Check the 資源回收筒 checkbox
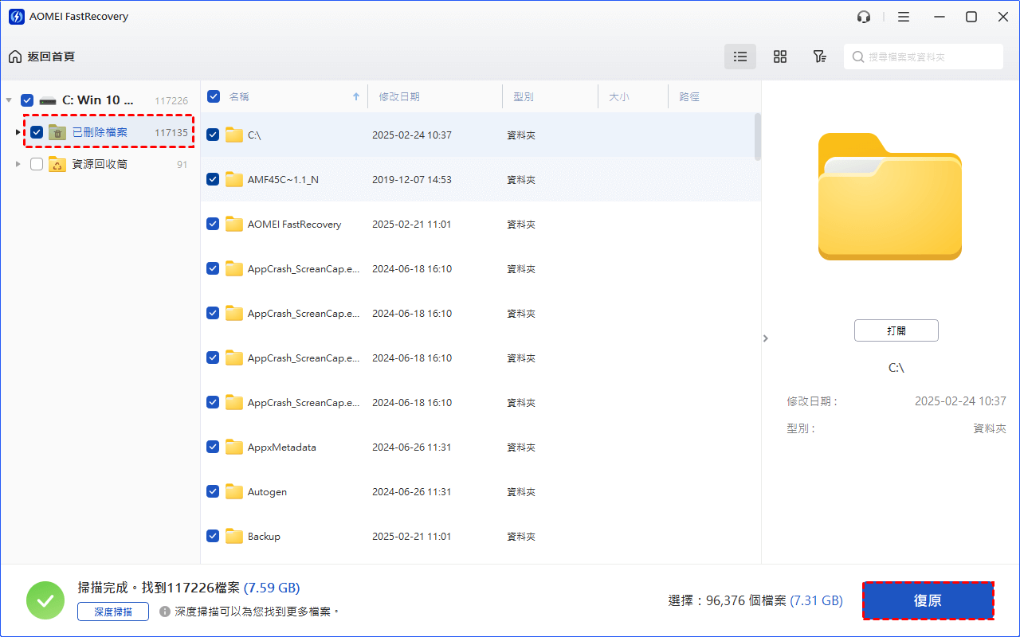Screen dimensions: 1020x637 (37, 164)
